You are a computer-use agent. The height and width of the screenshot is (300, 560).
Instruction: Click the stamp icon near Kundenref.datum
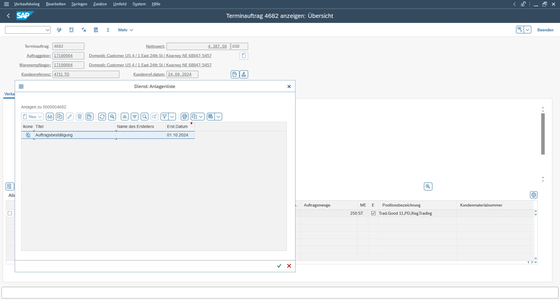tap(244, 74)
